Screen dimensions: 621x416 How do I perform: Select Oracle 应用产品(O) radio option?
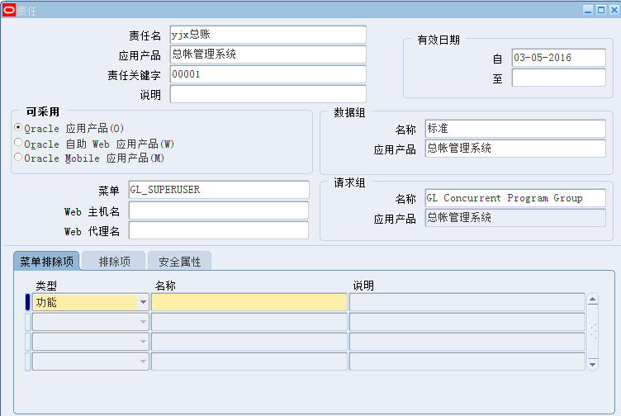(x=18, y=127)
